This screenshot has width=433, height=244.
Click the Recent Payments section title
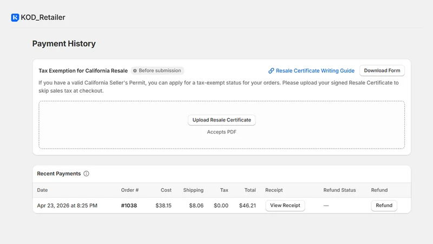click(x=59, y=174)
